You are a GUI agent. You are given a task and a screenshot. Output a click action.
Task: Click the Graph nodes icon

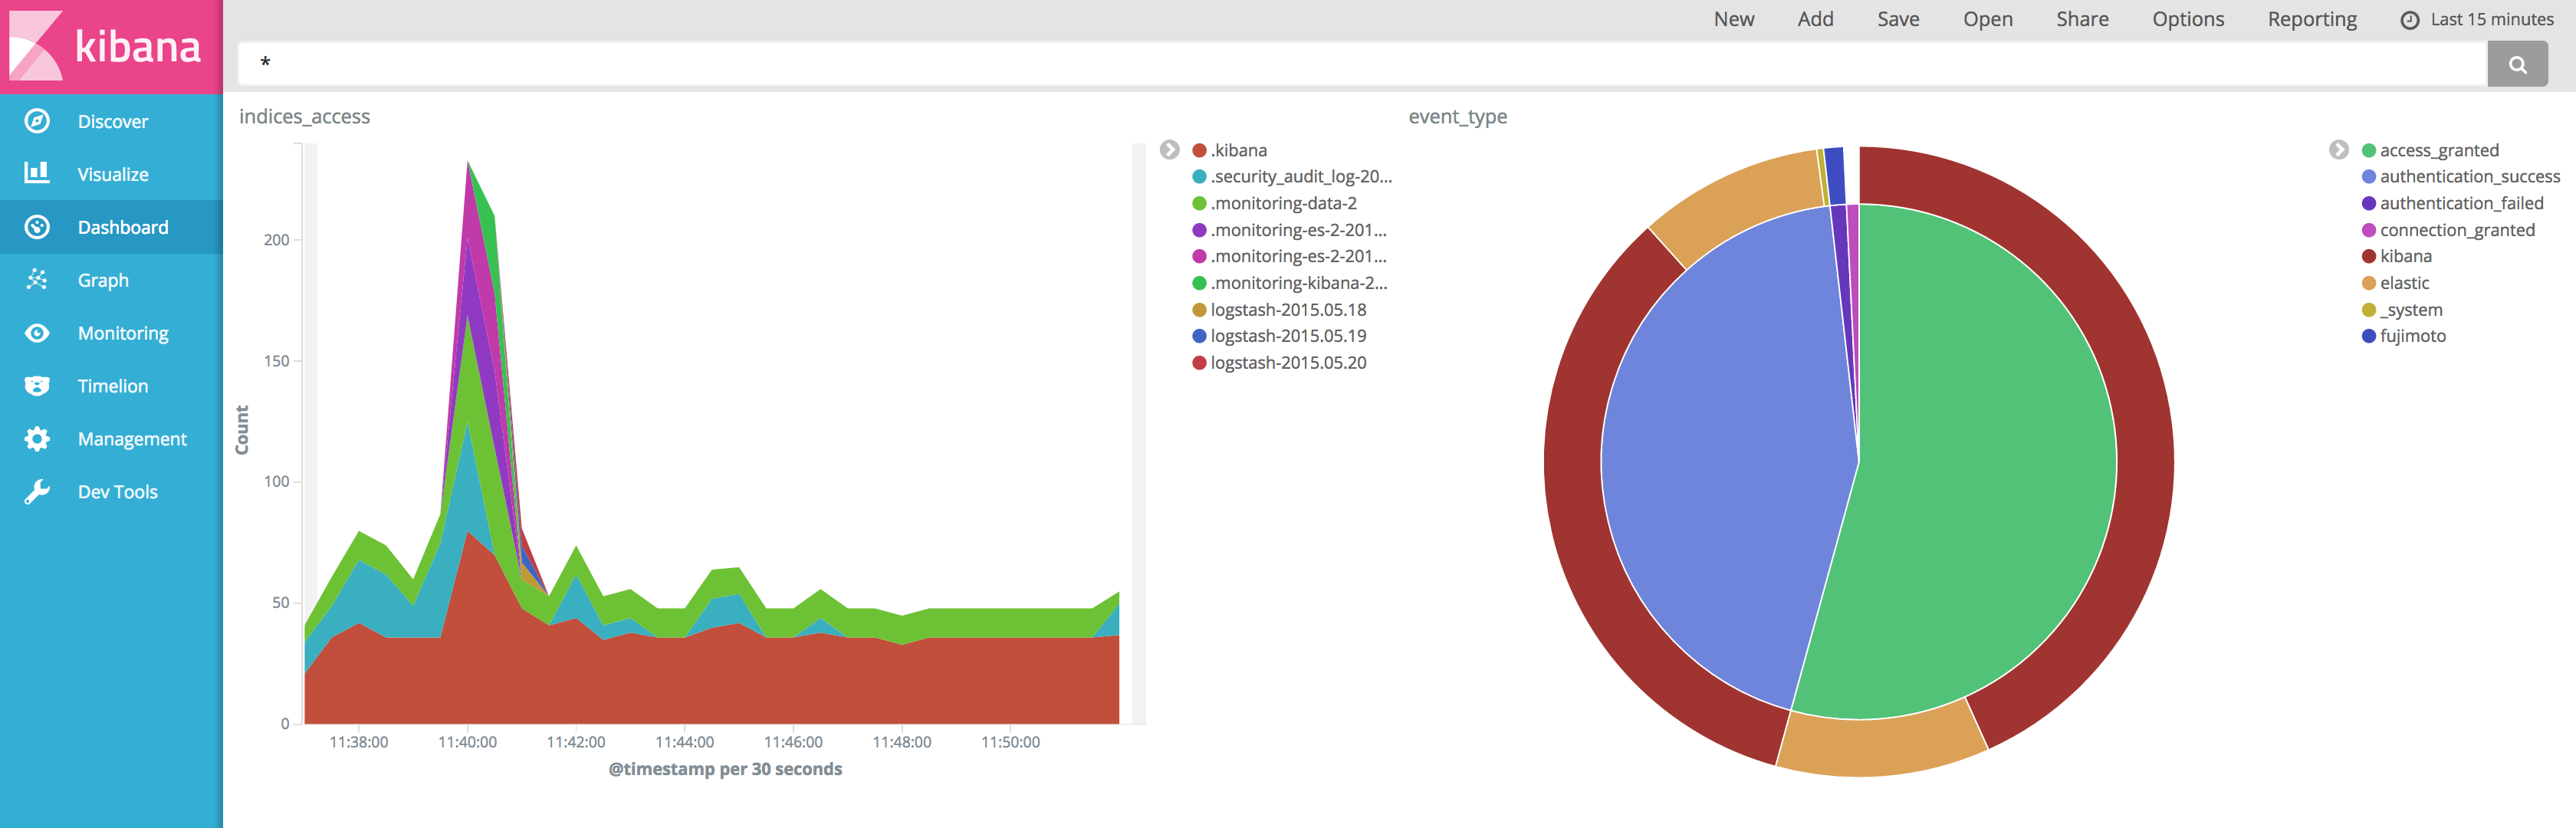(x=37, y=280)
